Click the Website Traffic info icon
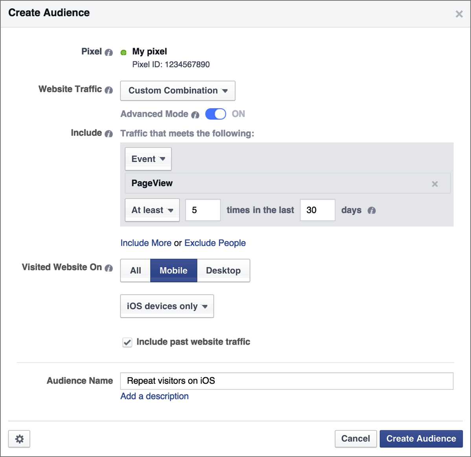This screenshot has height=457, width=471. tap(109, 90)
